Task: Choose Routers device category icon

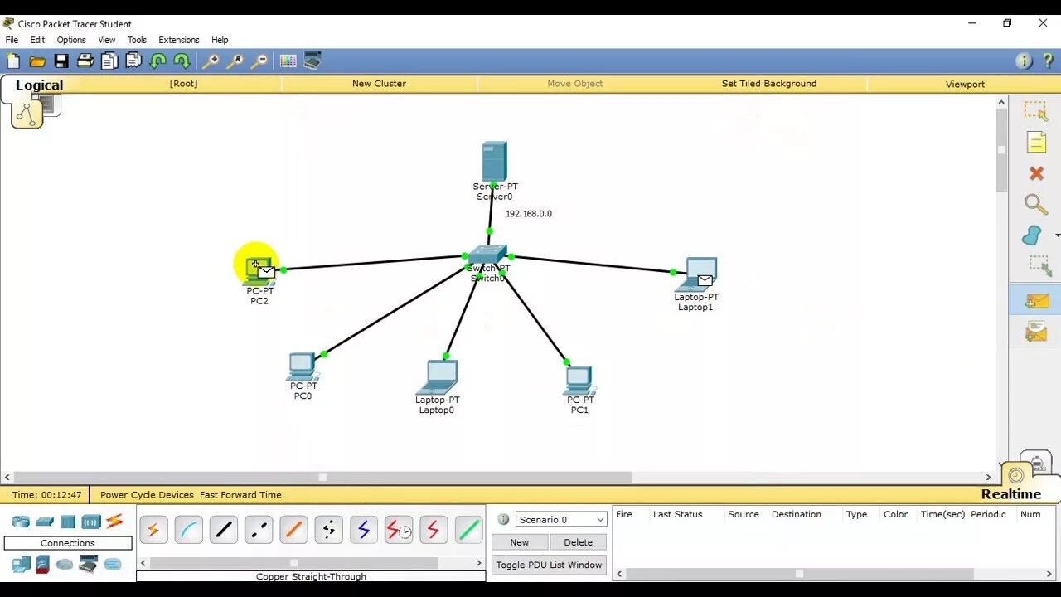Action: click(x=21, y=522)
